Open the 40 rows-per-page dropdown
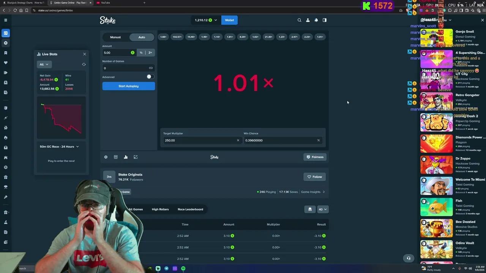486x273 pixels. [322, 209]
